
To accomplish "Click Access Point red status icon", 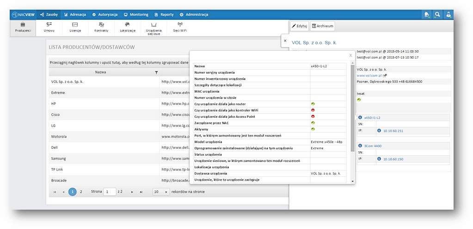I will pos(313,116).
